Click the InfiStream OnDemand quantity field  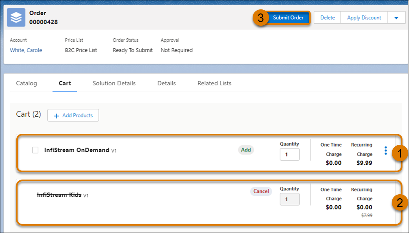pos(289,155)
